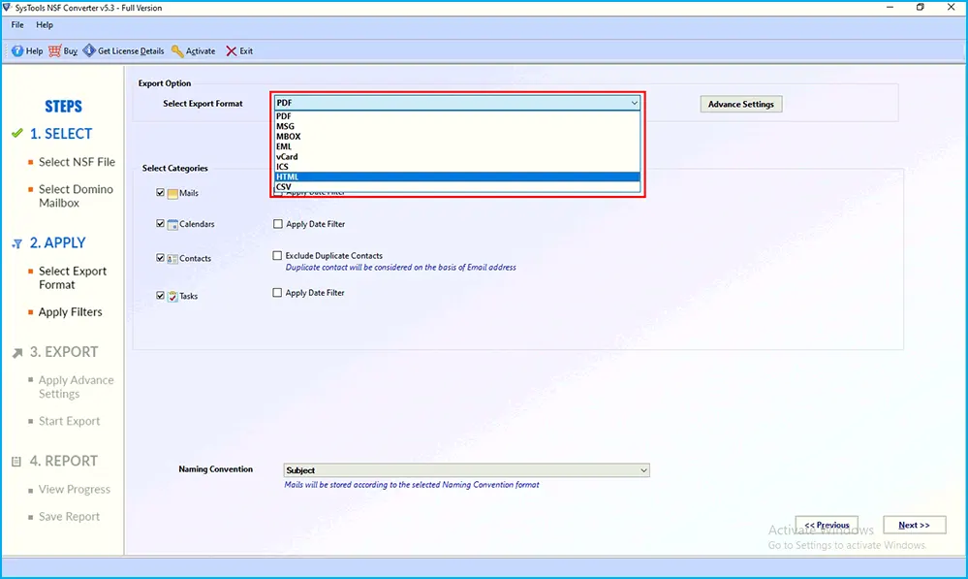This screenshot has height=579, width=968.
Task: Click the Activate key icon
Action: pos(177,50)
